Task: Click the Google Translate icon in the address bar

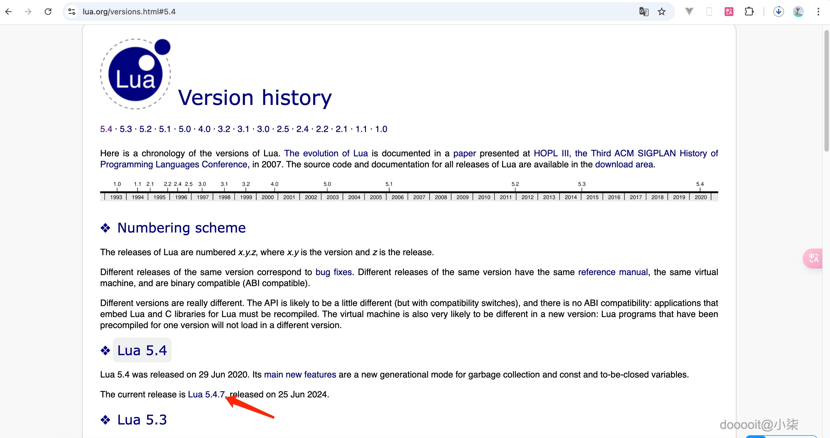Action: tap(643, 12)
